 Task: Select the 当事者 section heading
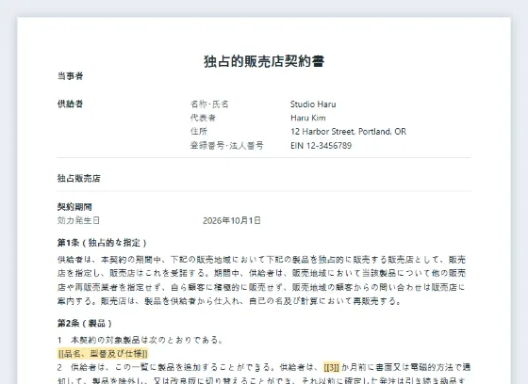pos(71,76)
